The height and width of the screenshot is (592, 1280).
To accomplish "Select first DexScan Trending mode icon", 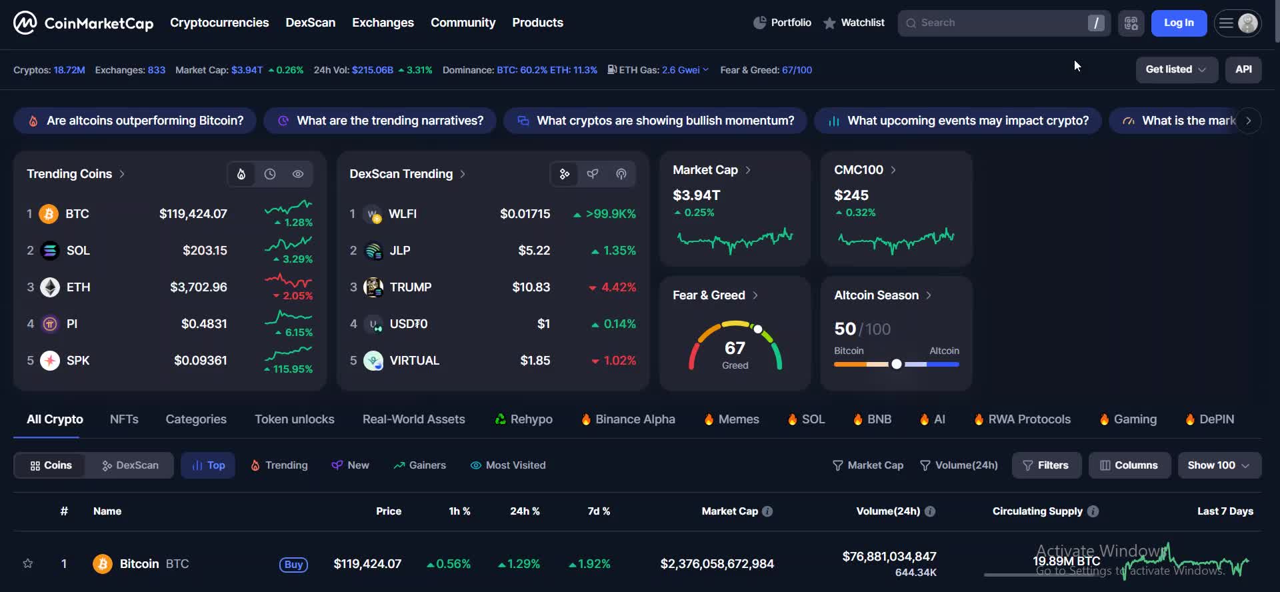I will [x=565, y=174].
